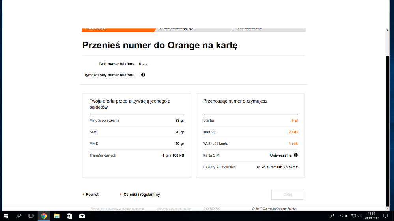Click the Twój numer telefonu label

(116, 64)
